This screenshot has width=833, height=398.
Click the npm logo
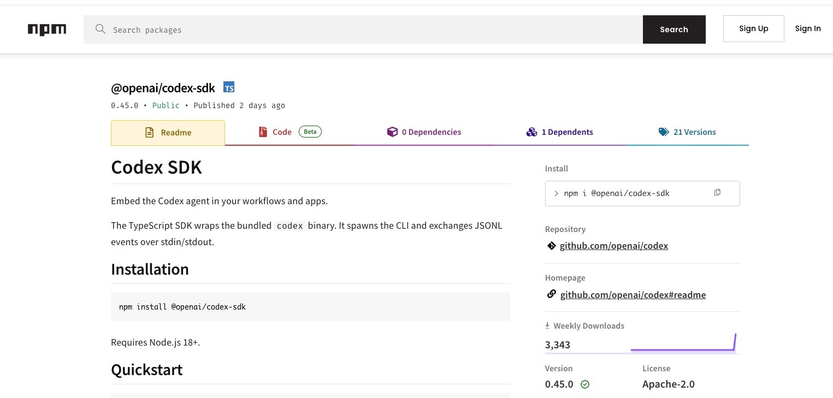[x=47, y=29]
